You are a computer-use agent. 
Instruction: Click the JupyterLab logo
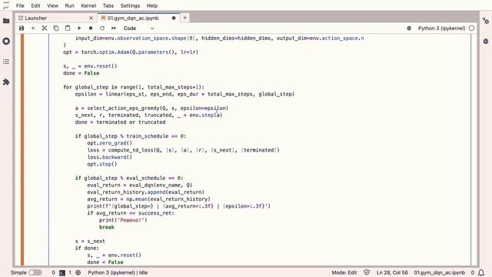pyautogui.click(x=6, y=5)
